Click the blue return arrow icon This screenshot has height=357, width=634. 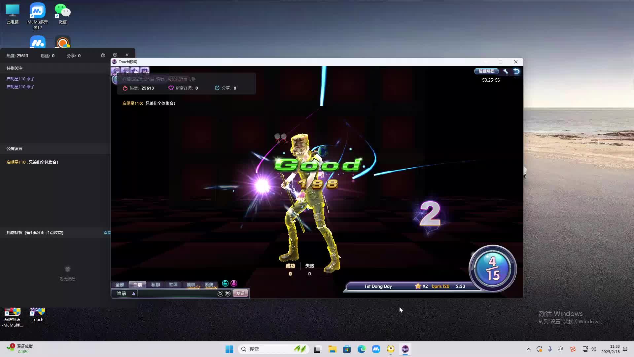tap(516, 71)
